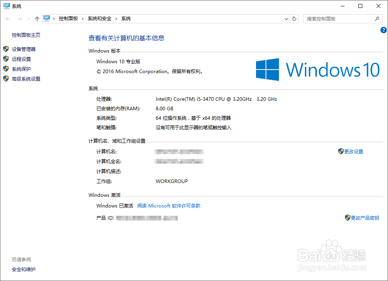Click shield icon beside 远程设置
This screenshot has width=388, height=281.
click(x=6, y=59)
